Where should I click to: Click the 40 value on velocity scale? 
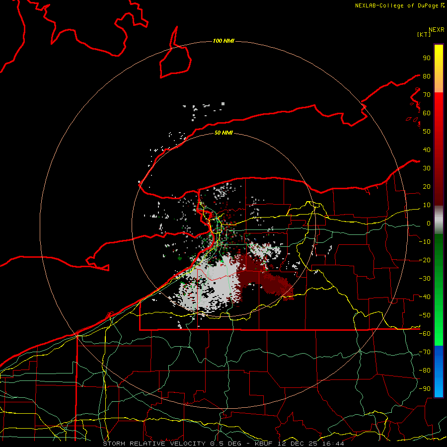pyautogui.click(x=427, y=149)
